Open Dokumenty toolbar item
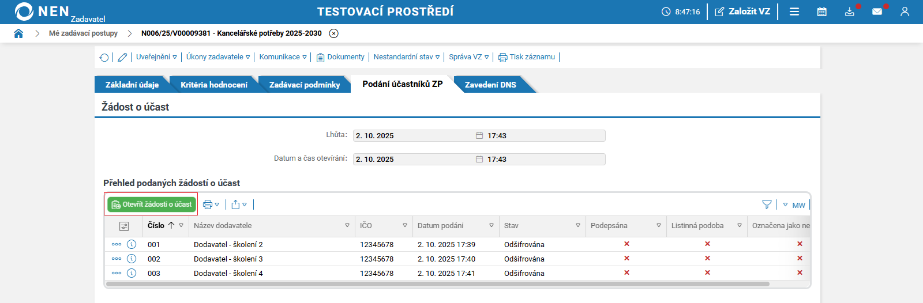The width and height of the screenshot is (923, 303). point(340,57)
